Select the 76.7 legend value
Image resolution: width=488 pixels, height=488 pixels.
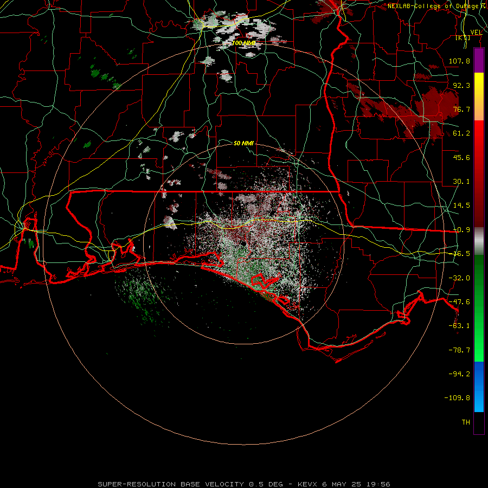coord(461,109)
